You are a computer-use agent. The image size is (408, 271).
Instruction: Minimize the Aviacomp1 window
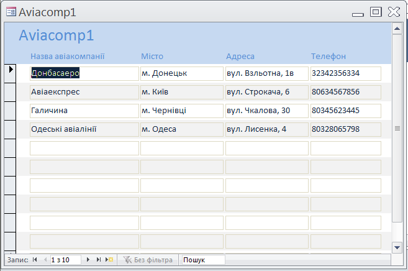[358, 14]
